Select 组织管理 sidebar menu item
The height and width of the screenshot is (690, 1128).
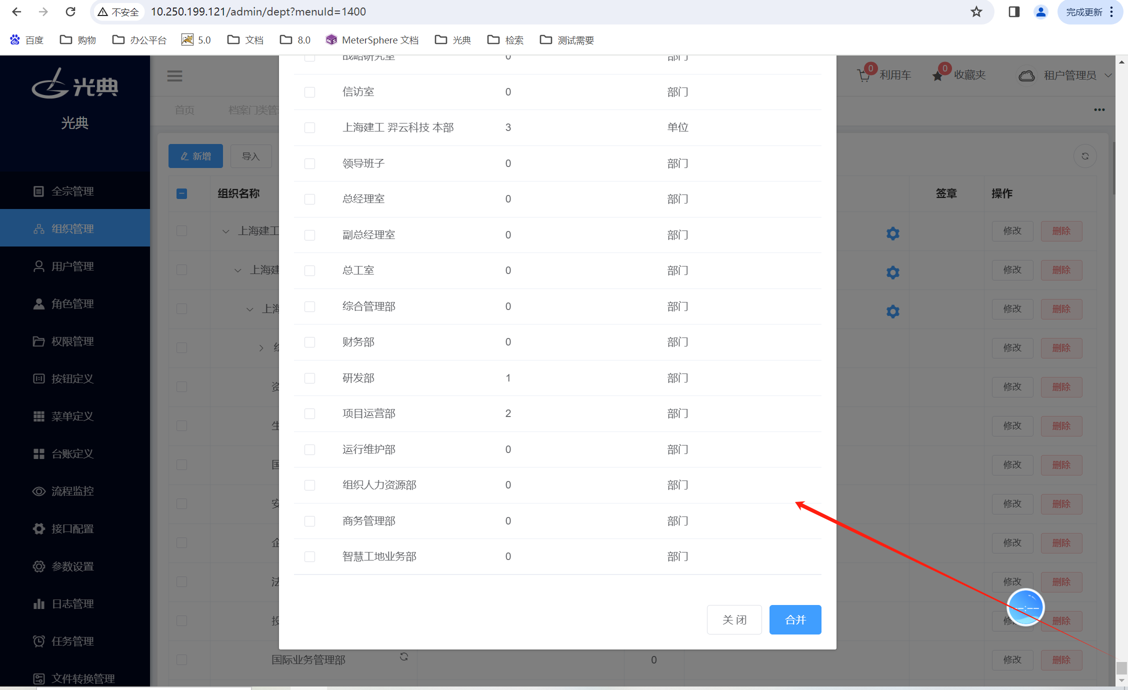(x=75, y=228)
